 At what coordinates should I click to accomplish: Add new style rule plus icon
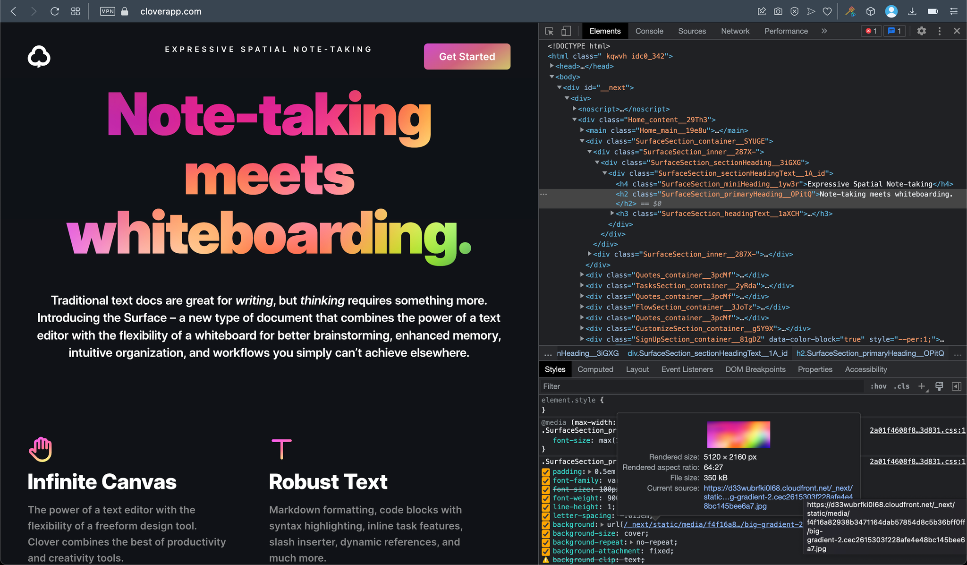[x=922, y=386]
